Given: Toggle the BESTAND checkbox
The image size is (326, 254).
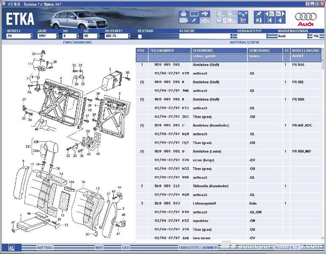Looking at the screenshot, I should click(140, 36).
